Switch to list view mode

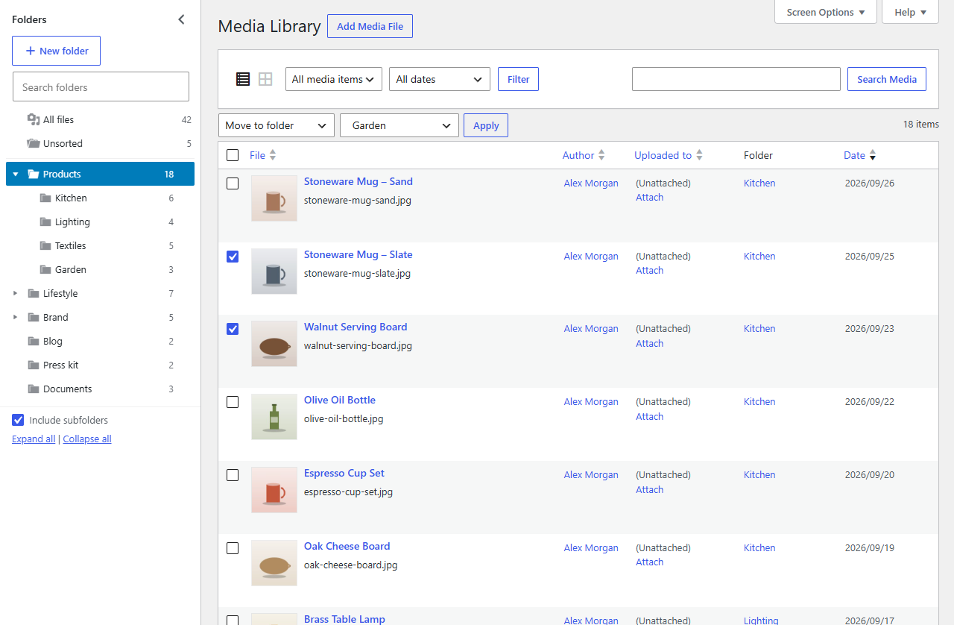[x=243, y=79]
